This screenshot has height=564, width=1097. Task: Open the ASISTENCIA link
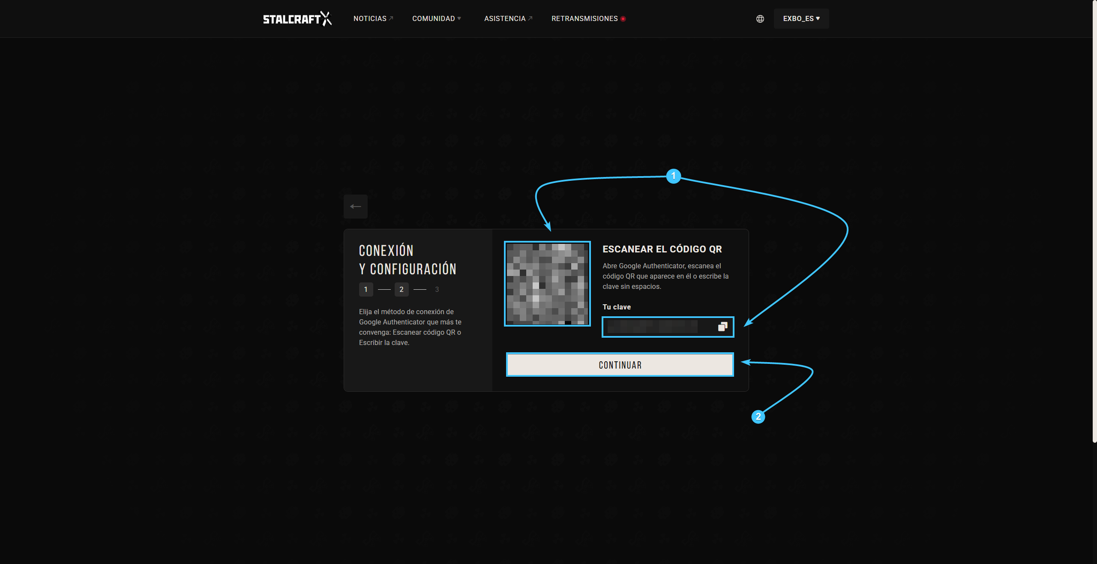click(508, 18)
